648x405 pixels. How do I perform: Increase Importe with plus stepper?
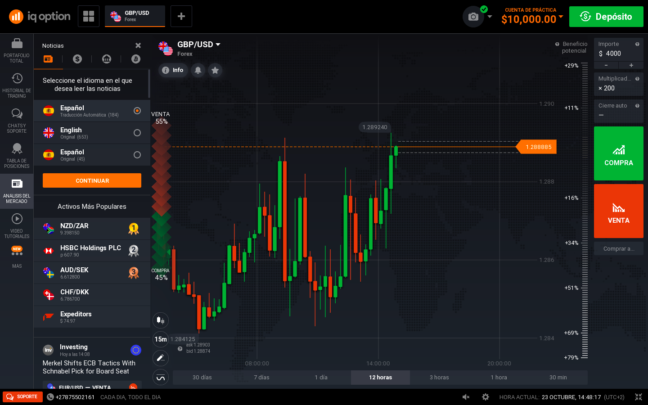631,66
